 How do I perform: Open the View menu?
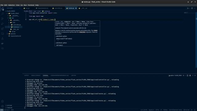[18, 5]
